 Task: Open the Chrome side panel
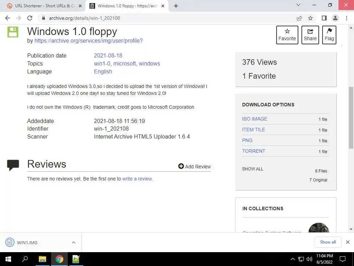pyautogui.click(x=324, y=18)
